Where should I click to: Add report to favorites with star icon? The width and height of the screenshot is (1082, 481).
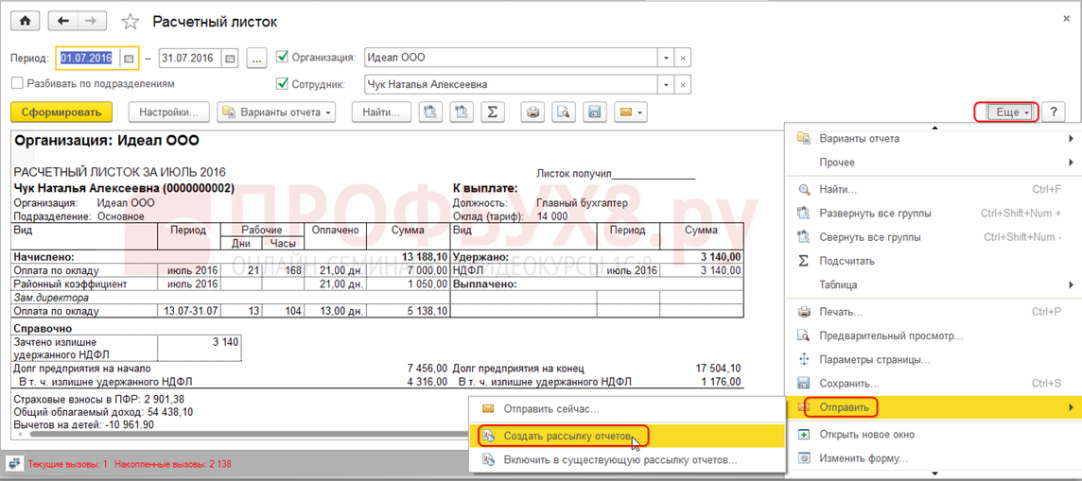point(131,22)
